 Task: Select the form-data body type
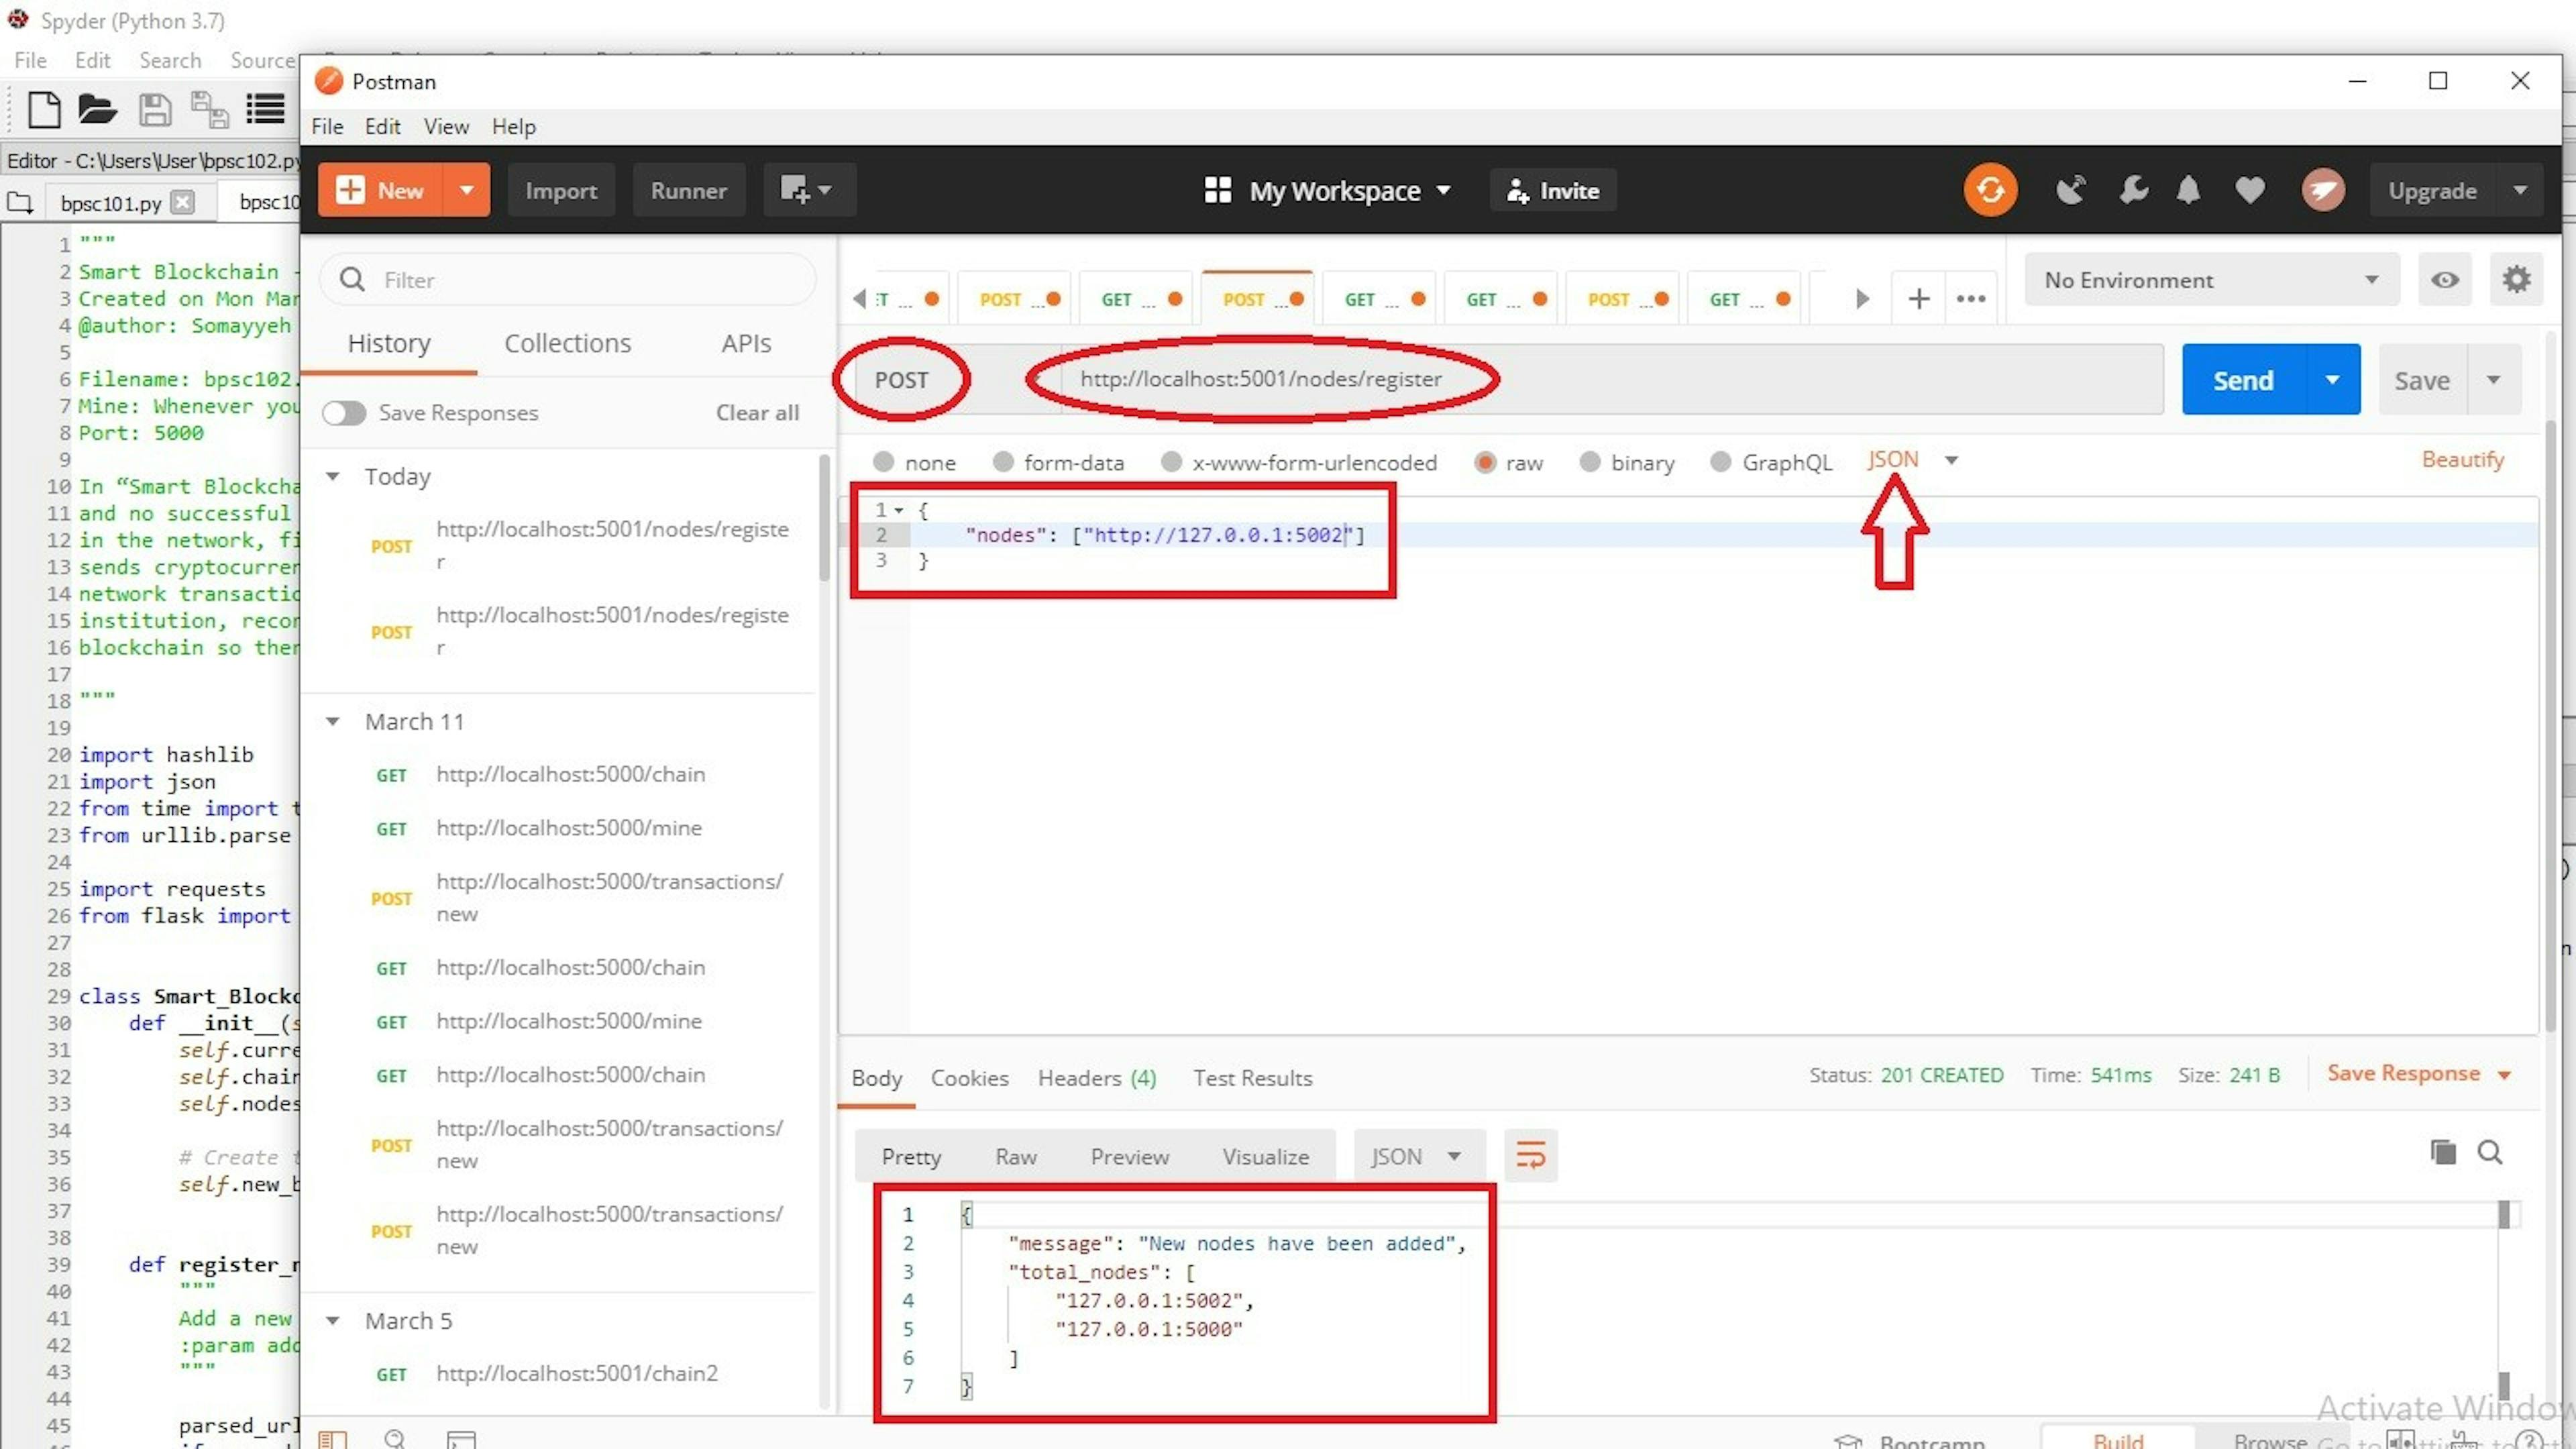point(1003,462)
